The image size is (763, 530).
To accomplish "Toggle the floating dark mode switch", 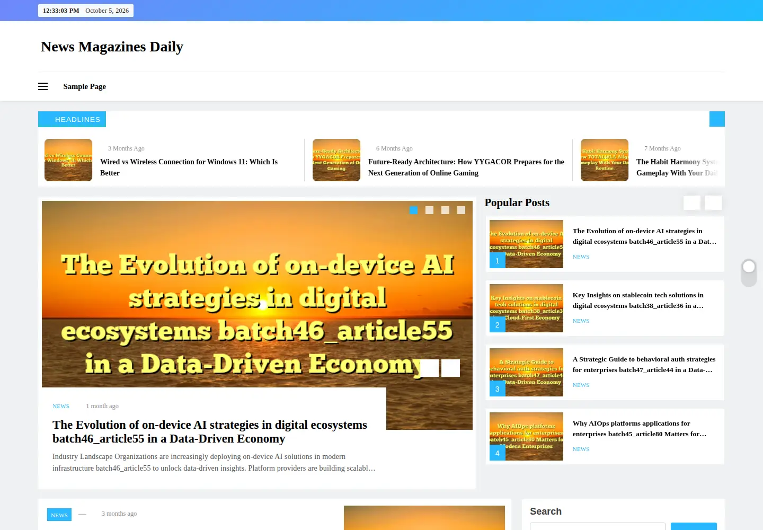I will tap(749, 273).
